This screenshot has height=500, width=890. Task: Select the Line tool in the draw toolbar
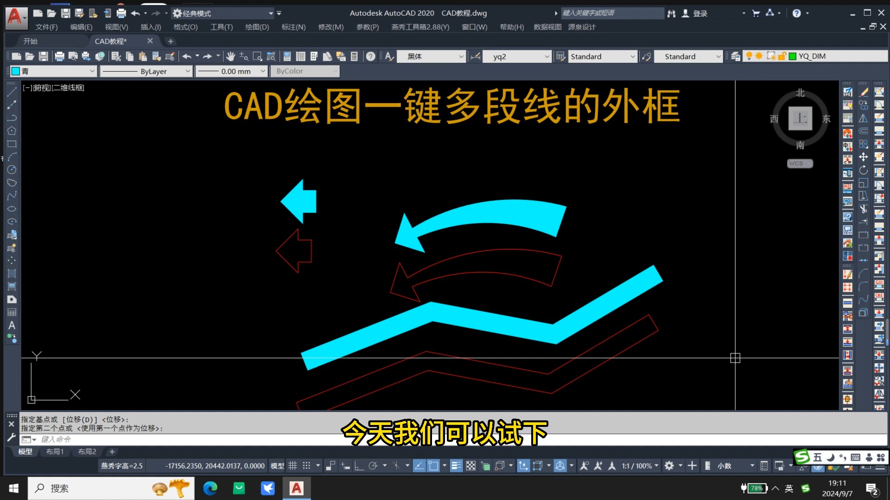12,93
